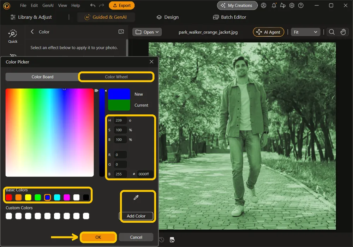Screen dimensions: 353x247
Task: Switch to Guided & GenAI tab
Action: click(x=106, y=17)
